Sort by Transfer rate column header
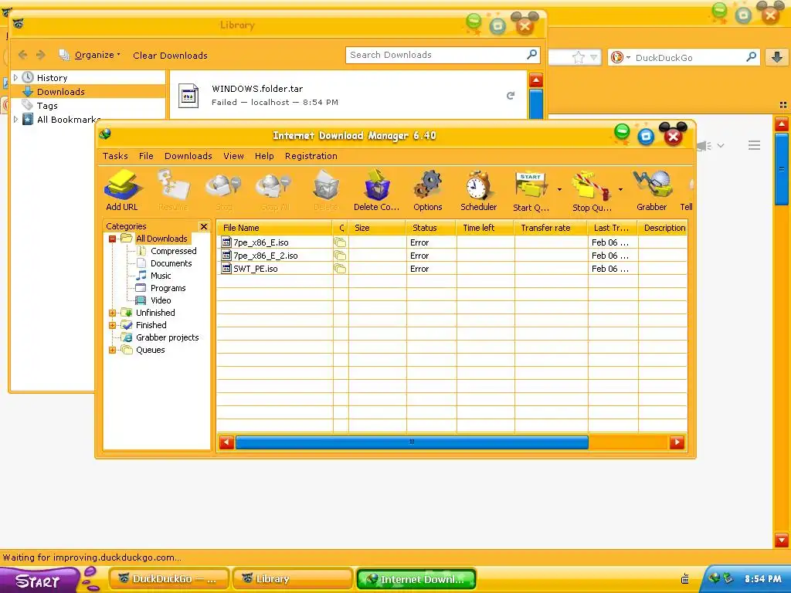Screen dimensions: 791x593 coord(550,228)
